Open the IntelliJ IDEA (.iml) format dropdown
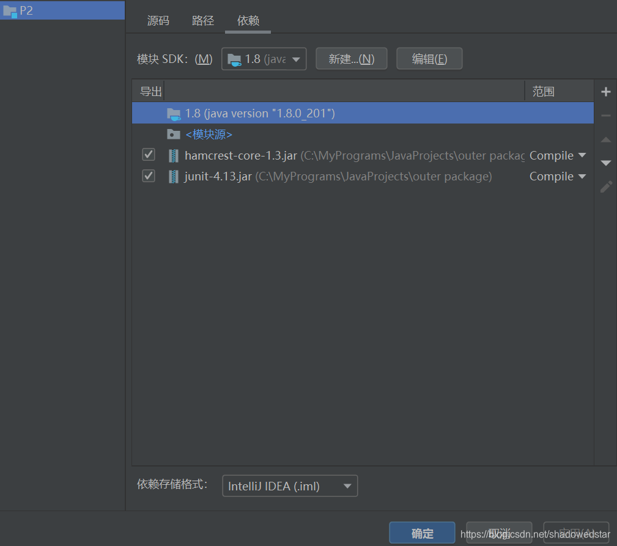 click(x=290, y=486)
